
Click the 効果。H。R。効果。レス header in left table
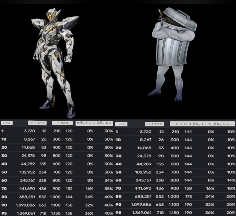click(94, 123)
